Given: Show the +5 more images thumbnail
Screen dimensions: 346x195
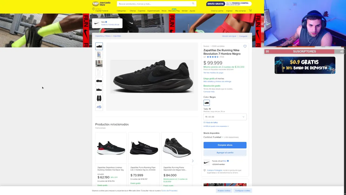Looking at the screenshot, I should coord(99,107).
